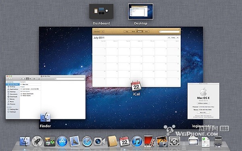Open Finder action gear dropdown
The height and width of the screenshot is (151, 242).
click(35, 79)
